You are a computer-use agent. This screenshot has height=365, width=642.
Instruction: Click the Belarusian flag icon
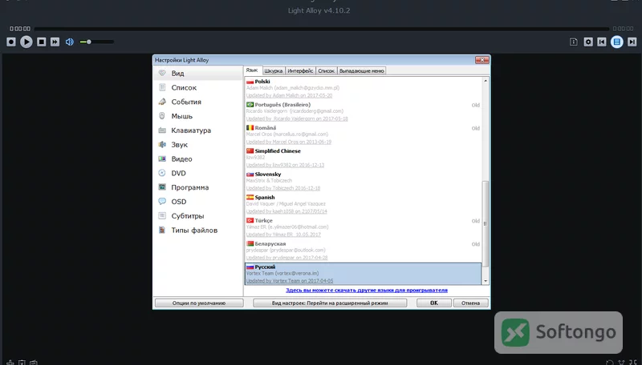point(250,244)
